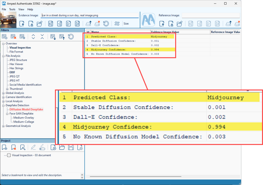263x185 pixels.
Task: Collapse the Deepfake Detection node
Action: point(3,106)
